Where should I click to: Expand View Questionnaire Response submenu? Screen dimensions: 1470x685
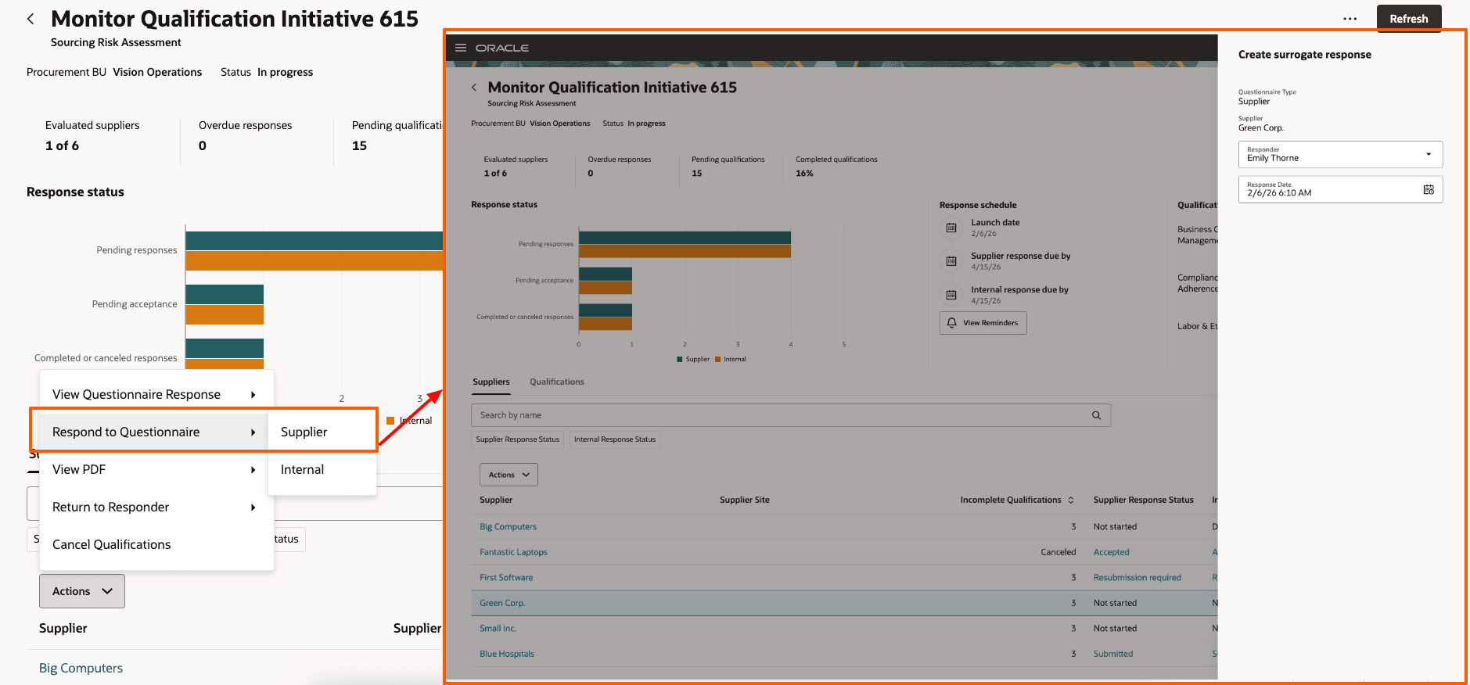[156, 394]
